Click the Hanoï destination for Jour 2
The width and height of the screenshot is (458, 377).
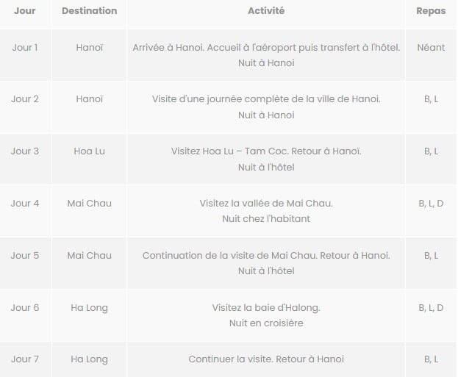coord(90,99)
